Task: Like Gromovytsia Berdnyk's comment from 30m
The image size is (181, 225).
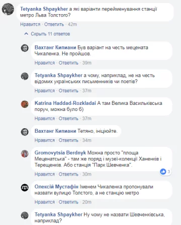Action: (x=45, y=174)
